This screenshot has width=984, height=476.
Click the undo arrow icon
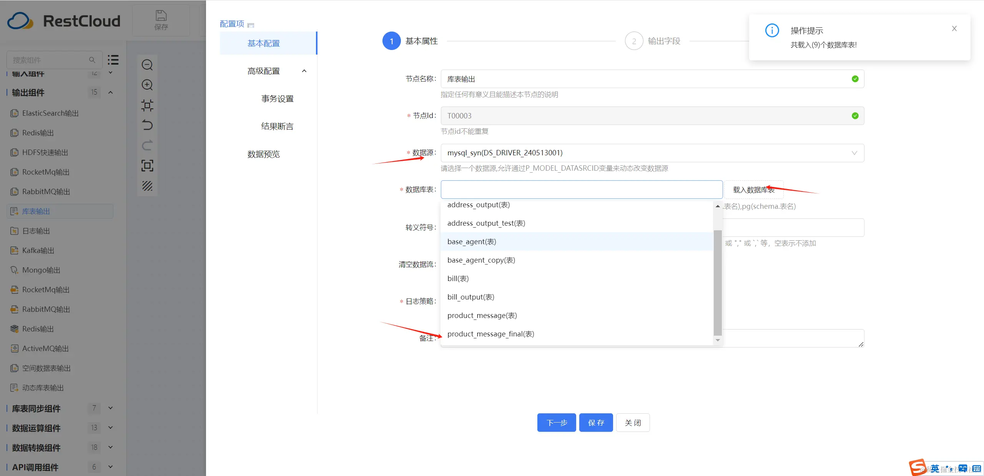click(x=147, y=125)
